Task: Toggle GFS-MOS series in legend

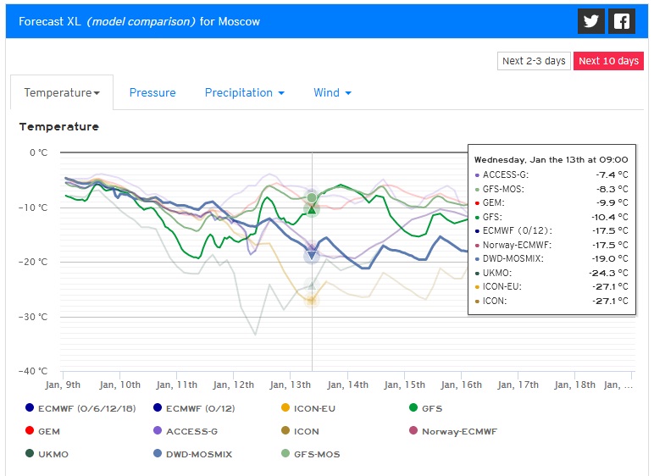Action: tap(310, 454)
